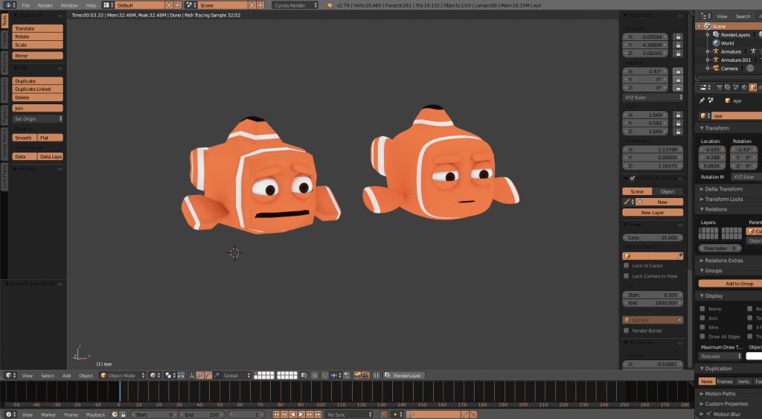
Task: Toggle the lock on Rotation Z
Action: click(x=678, y=88)
